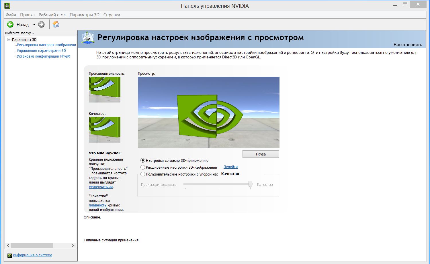The height and width of the screenshot is (264, 430).
Task: Open the Справка menu
Action: tap(112, 15)
